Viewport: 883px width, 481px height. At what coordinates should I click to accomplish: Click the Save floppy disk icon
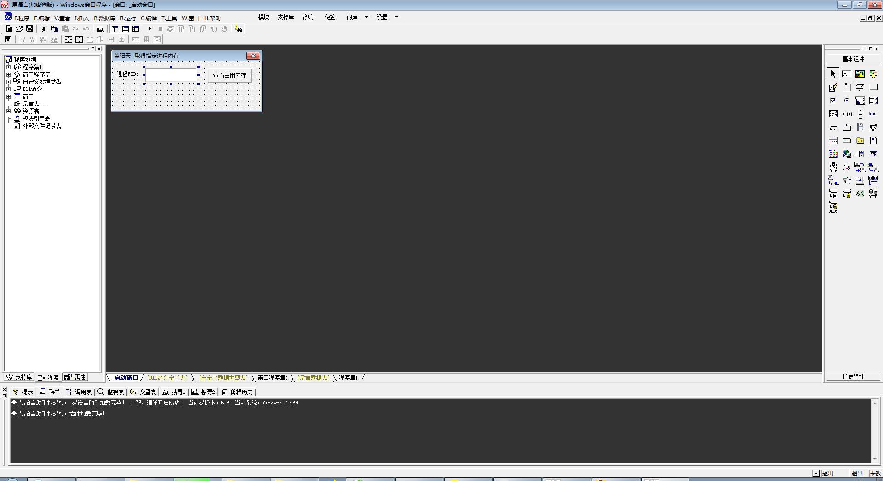(x=29, y=29)
